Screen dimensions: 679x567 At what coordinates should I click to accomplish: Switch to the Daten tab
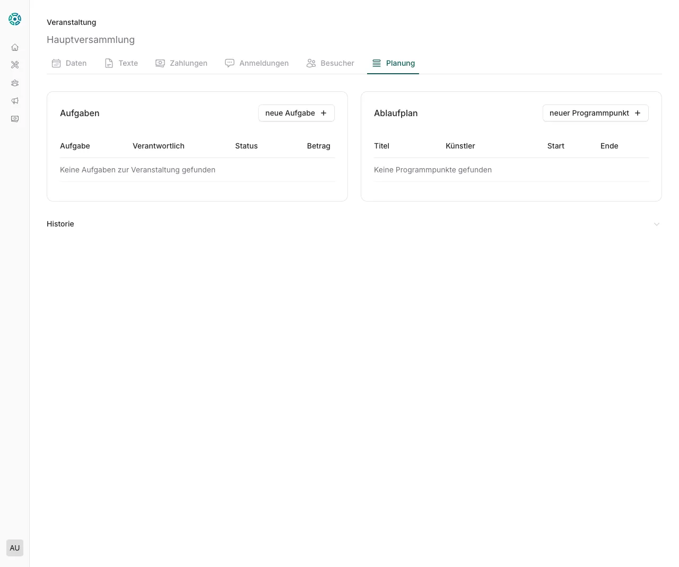click(69, 63)
